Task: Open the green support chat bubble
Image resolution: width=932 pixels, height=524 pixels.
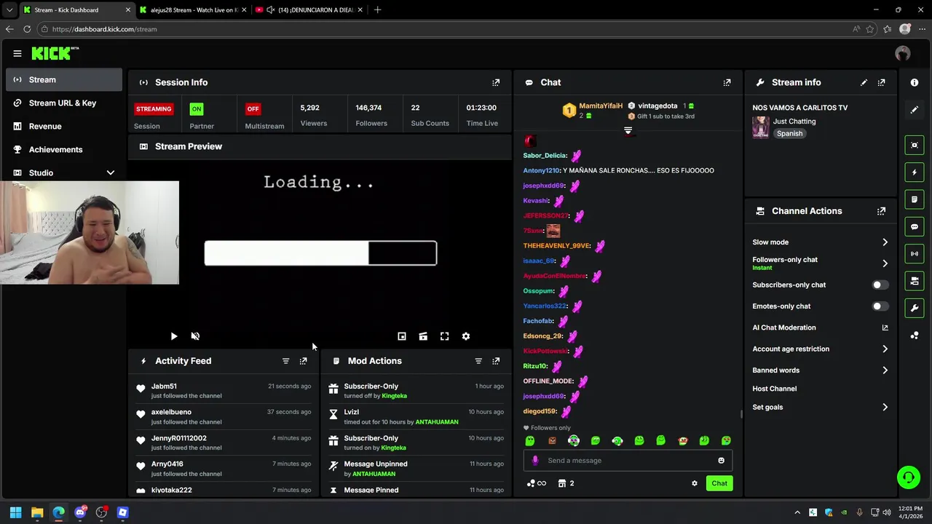Action: [908, 477]
